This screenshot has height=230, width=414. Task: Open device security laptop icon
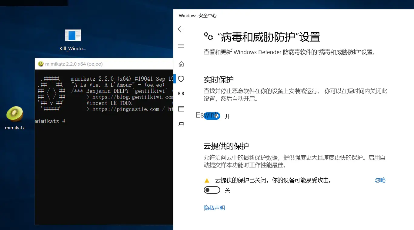[181, 124]
